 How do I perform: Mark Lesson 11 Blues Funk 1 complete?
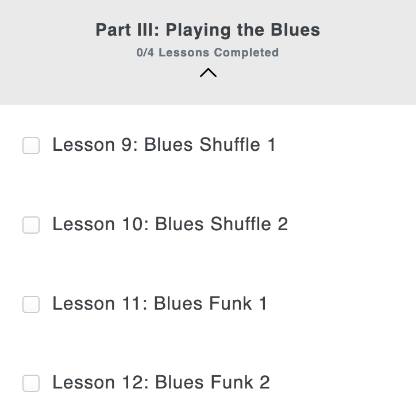31,304
